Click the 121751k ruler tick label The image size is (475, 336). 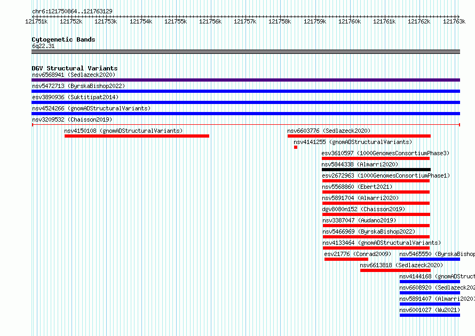36,21
